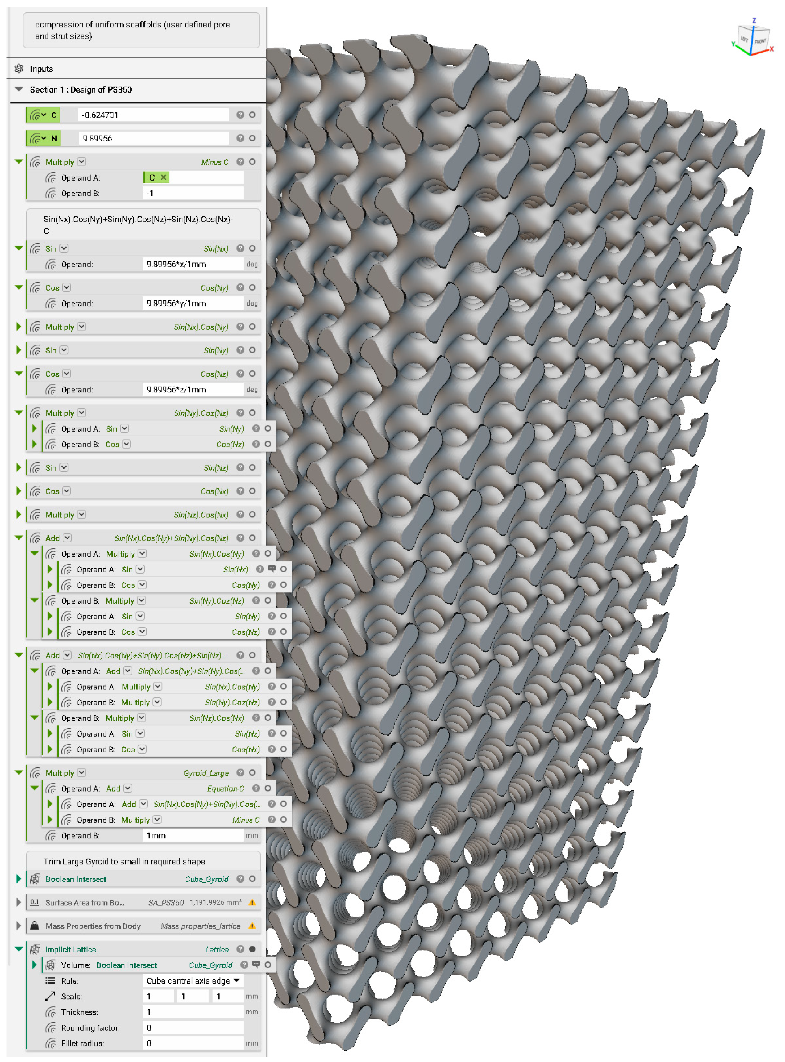The image size is (785, 1062).
Task: Toggle visibility circle for Gyroid_Large Multiply
Action: point(252,772)
